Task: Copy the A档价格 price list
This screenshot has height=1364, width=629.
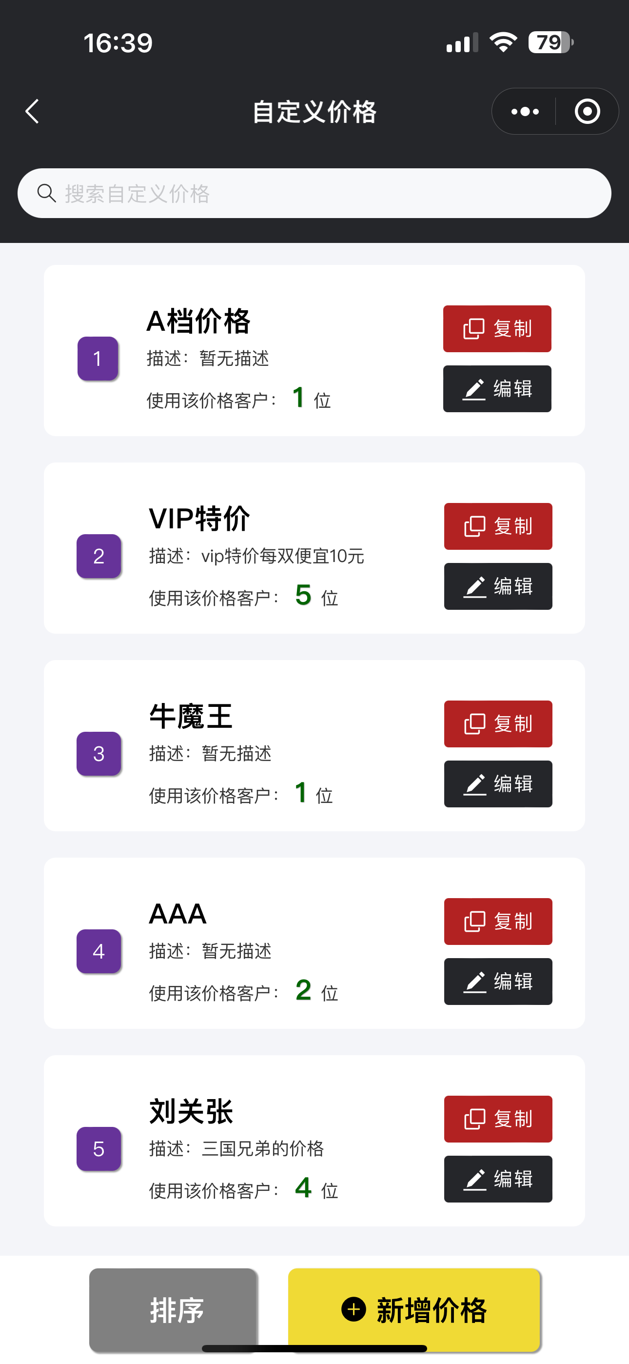Action: coord(497,329)
